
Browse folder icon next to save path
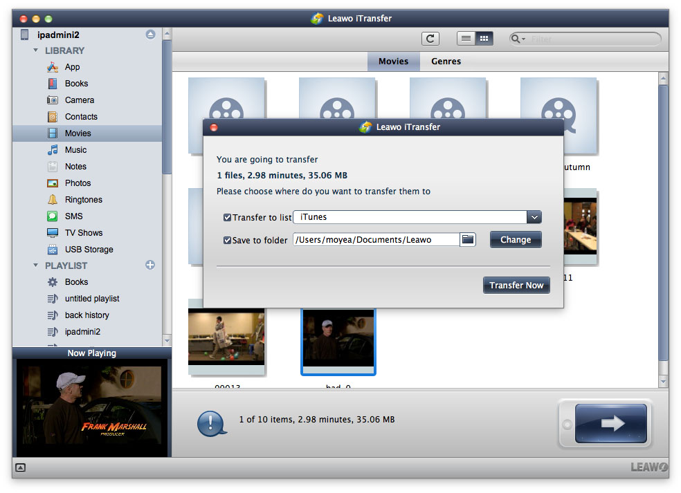click(x=467, y=239)
